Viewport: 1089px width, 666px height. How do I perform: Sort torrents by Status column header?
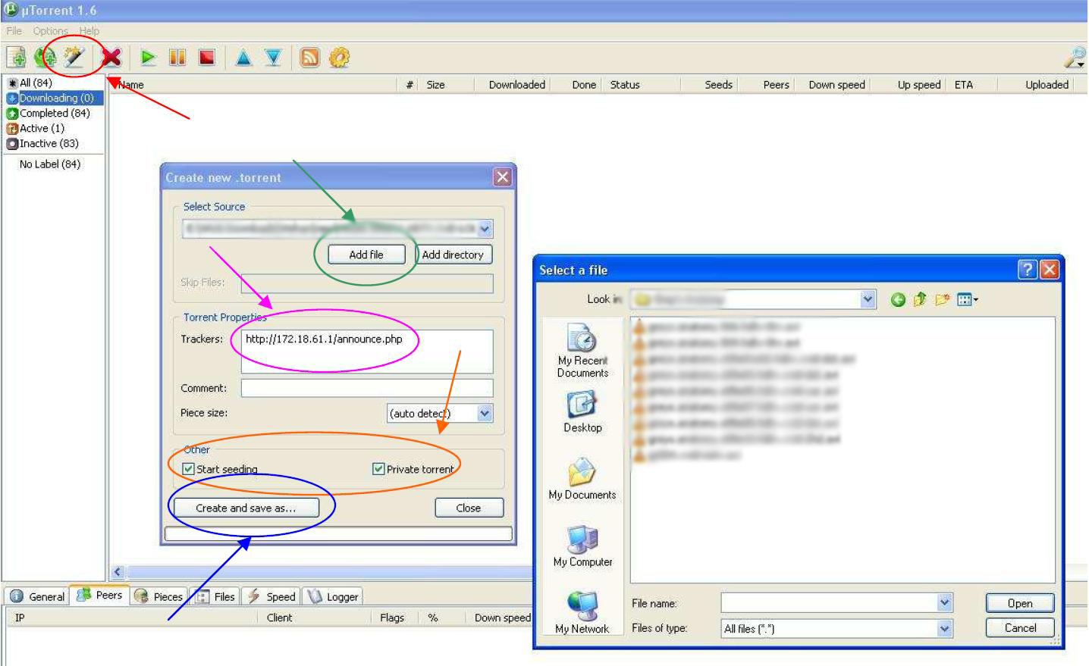[625, 85]
